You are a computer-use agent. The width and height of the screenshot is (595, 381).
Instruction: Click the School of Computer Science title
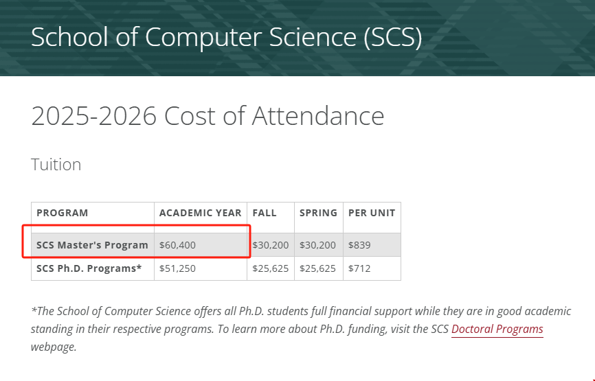tap(227, 37)
